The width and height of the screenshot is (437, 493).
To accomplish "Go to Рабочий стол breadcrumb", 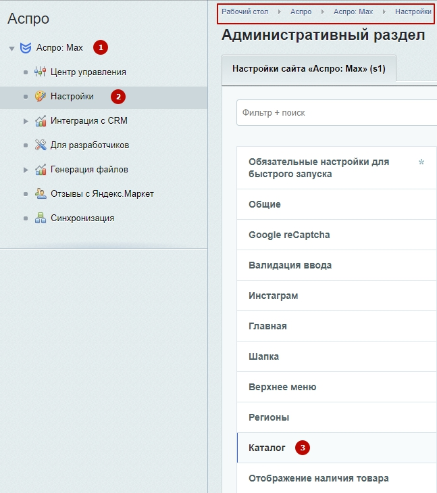I will [245, 11].
